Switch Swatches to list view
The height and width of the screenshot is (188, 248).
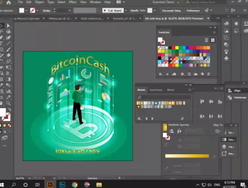coord(206,40)
